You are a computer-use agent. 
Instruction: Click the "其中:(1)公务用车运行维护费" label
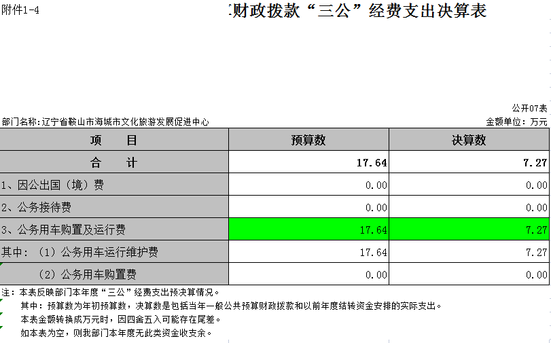(114, 252)
